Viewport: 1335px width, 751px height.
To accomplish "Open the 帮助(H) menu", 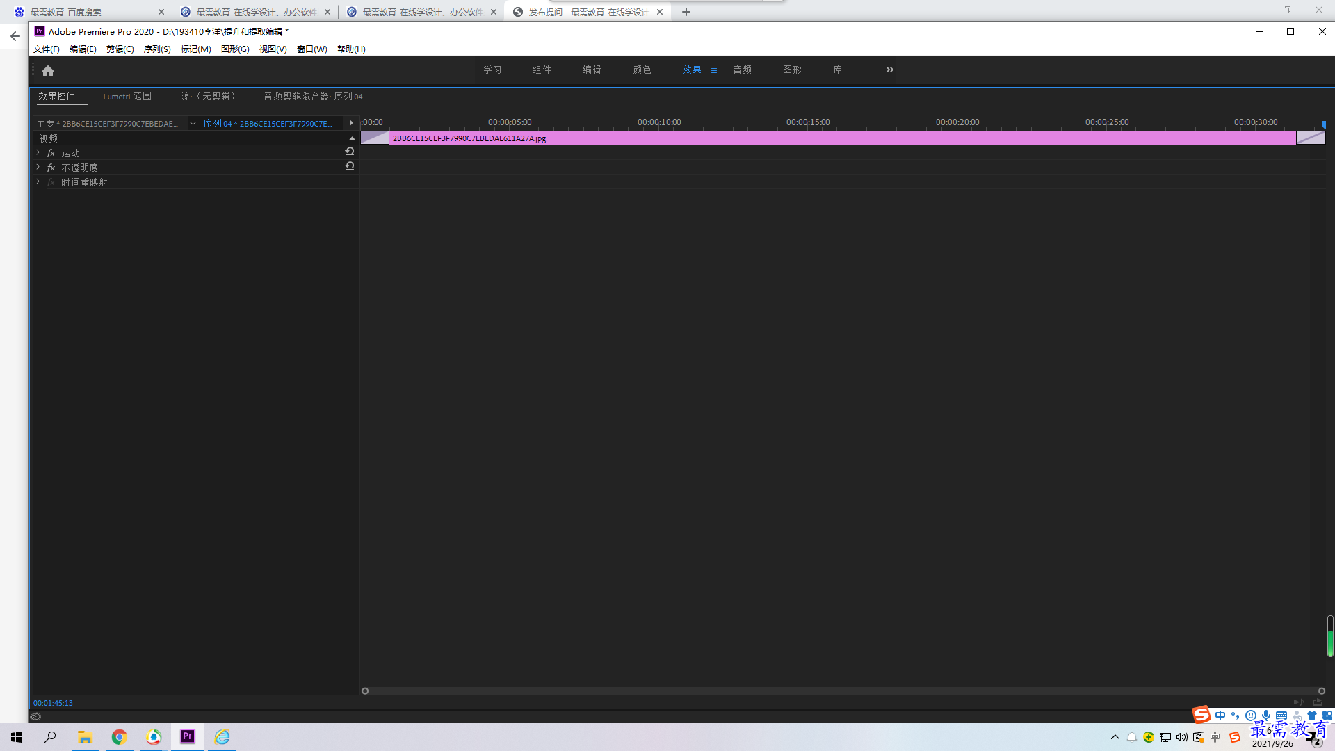I will pyautogui.click(x=351, y=49).
